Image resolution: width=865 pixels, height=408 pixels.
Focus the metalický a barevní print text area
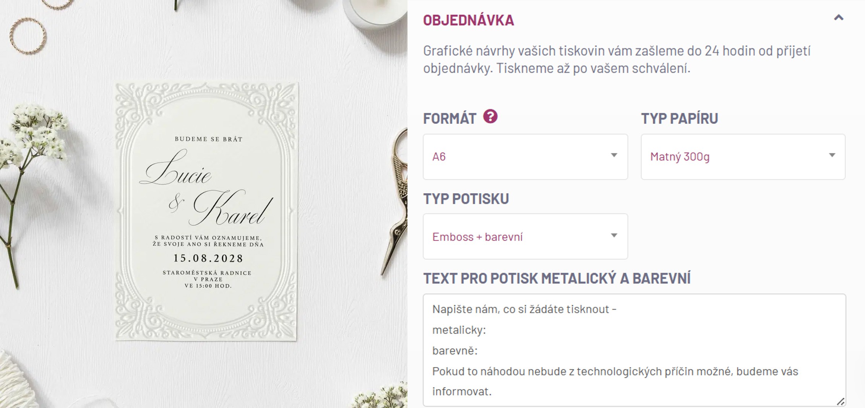pos(634,350)
